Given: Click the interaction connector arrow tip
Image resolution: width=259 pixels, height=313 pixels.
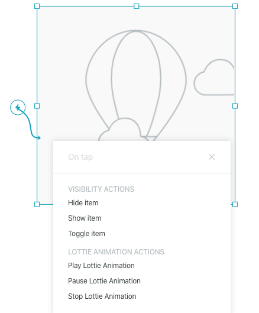Looking at the screenshot, I should click(x=39, y=138).
